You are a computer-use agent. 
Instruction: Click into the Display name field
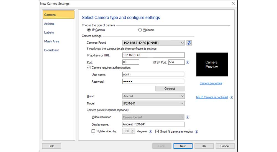pyautogui.click(x=153, y=124)
